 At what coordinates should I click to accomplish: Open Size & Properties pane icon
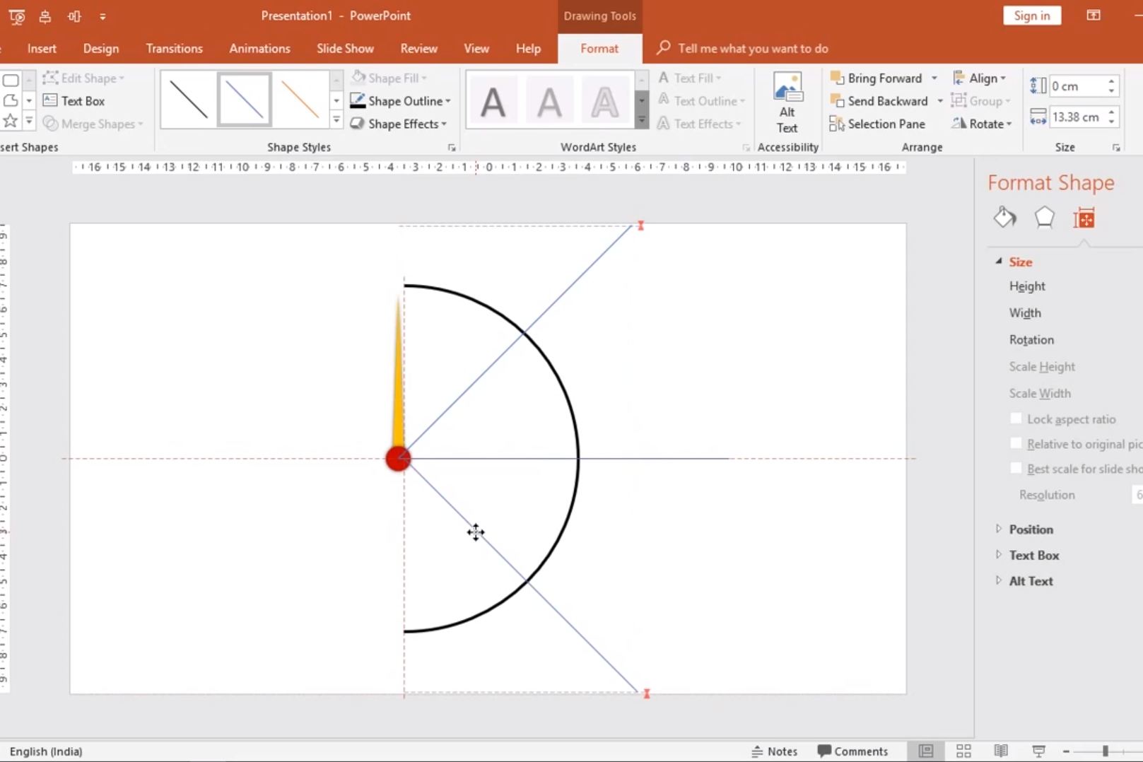click(1084, 218)
